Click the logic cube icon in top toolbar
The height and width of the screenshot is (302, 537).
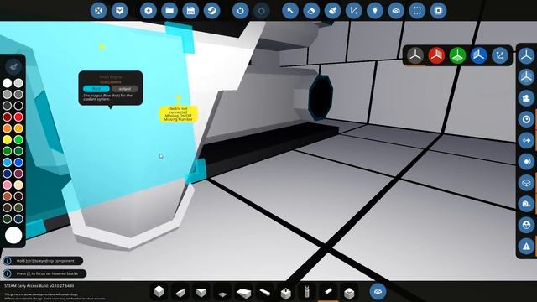pos(396,11)
